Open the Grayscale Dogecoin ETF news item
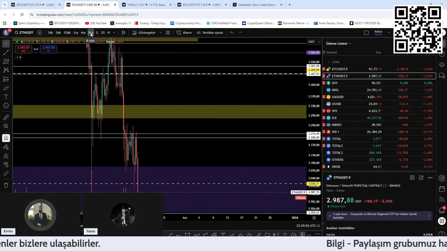Screen dimensions: 447x251 click(379, 216)
